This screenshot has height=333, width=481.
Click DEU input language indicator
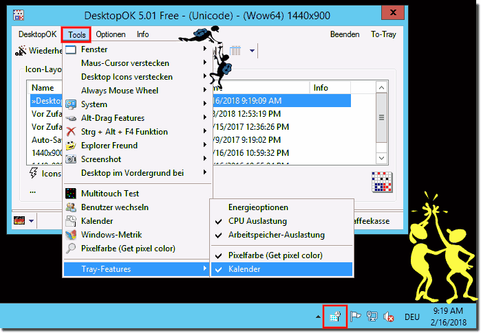pos(411,317)
